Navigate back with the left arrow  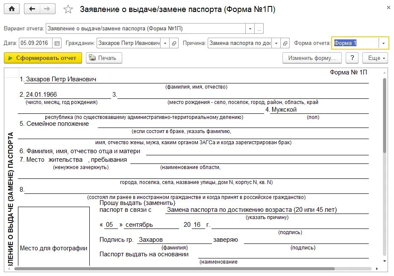(32, 9)
